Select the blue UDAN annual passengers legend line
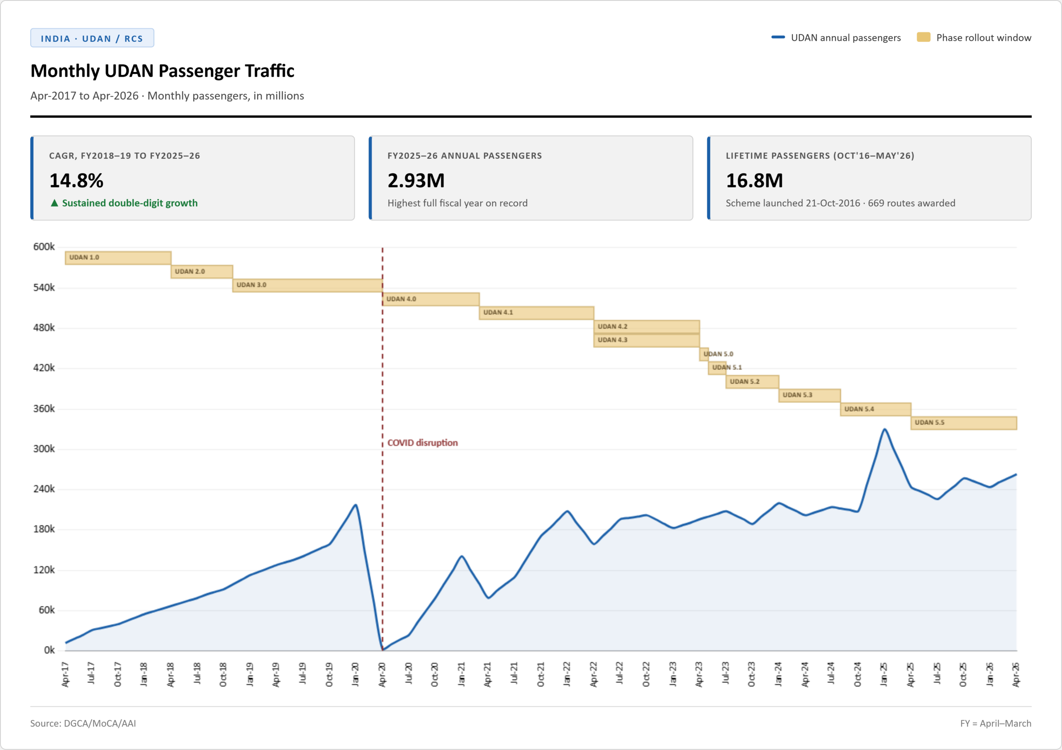 pos(778,37)
